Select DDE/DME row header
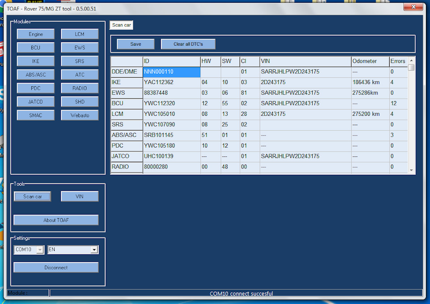 [127, 72]
